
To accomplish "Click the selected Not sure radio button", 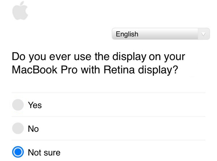I will coord(18,152).
